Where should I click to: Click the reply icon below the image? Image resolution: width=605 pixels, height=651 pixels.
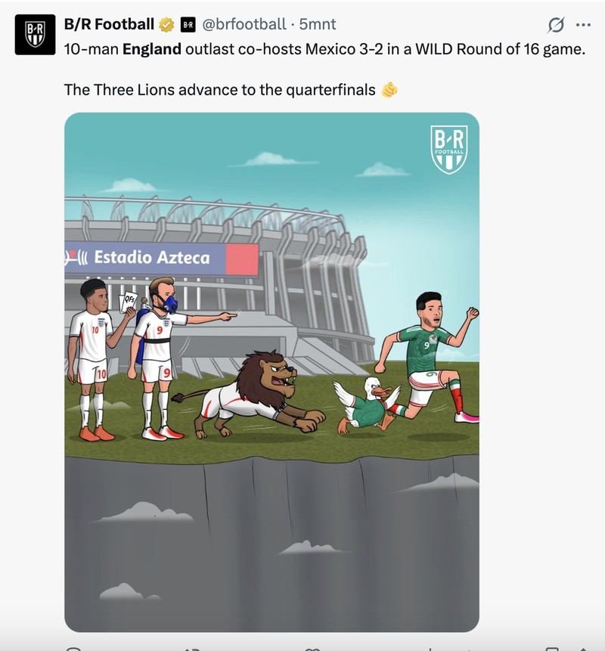[74, 649]
